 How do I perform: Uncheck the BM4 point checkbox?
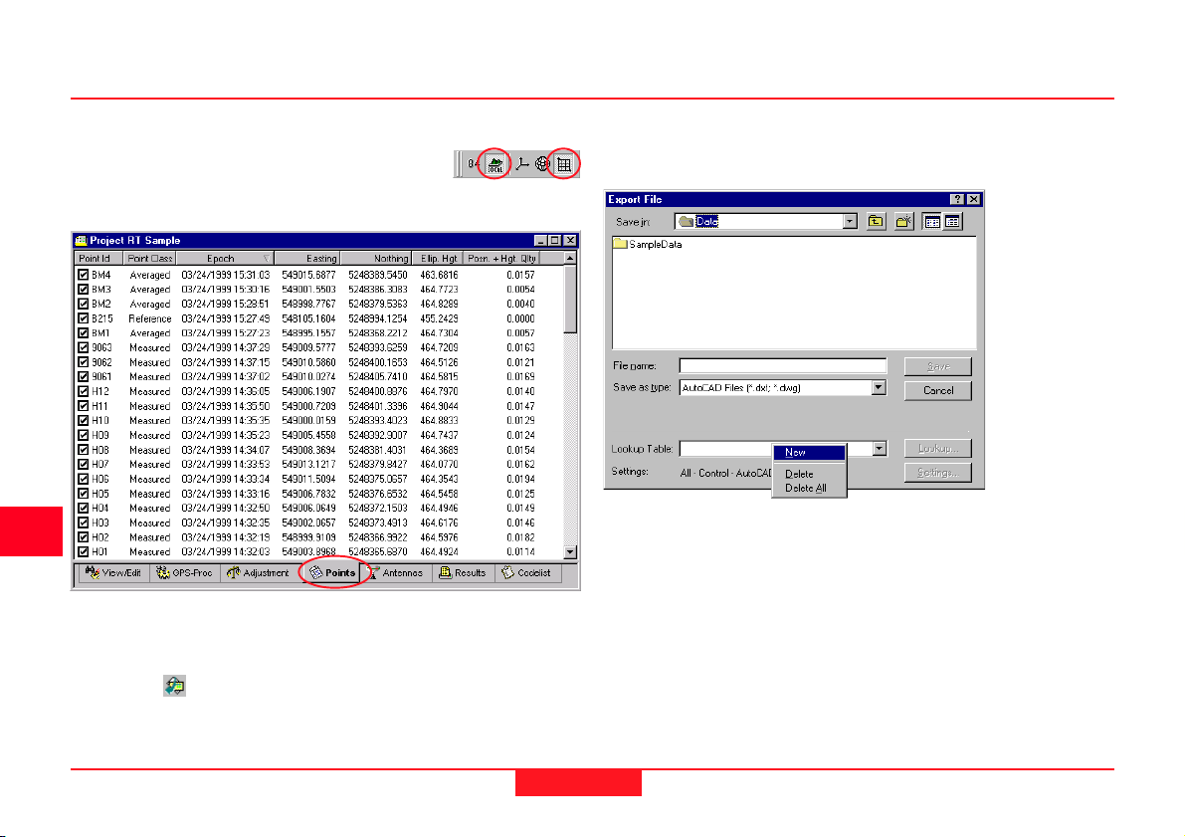coord(84,275)
